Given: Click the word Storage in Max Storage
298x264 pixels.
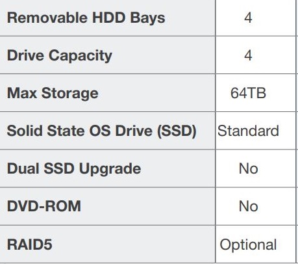Looking at the screenshot, I should (x=70, y=94).
